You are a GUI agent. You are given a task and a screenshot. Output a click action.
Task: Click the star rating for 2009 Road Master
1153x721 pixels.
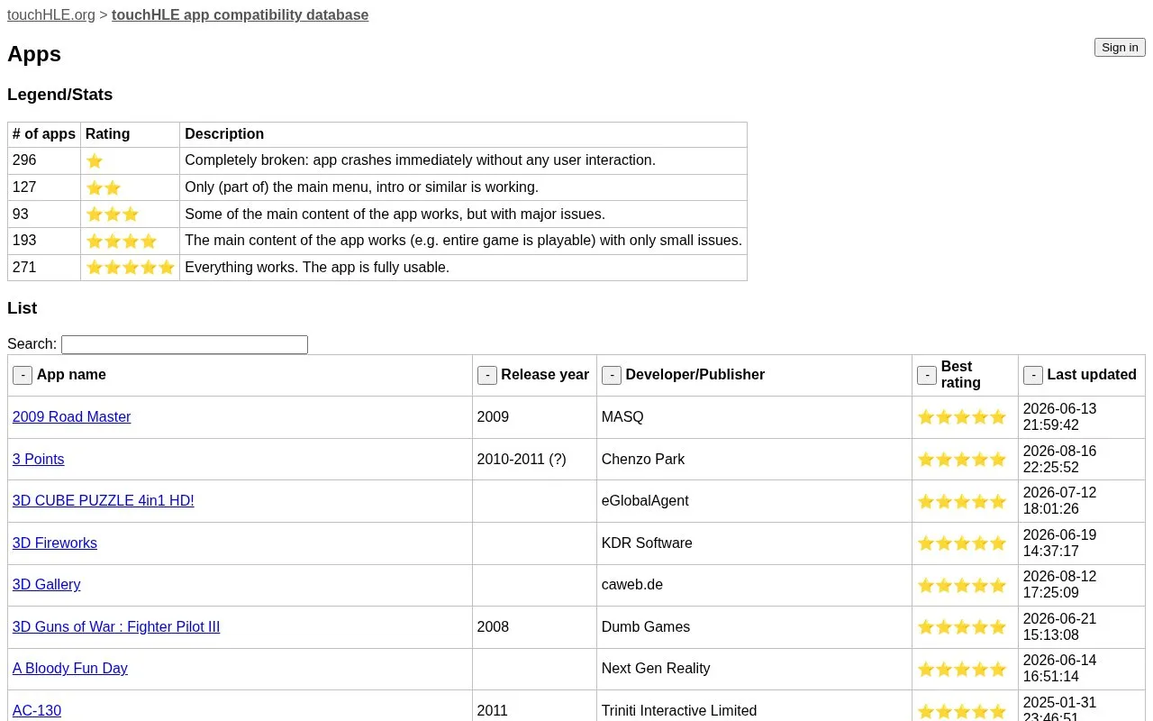(962, 417)
